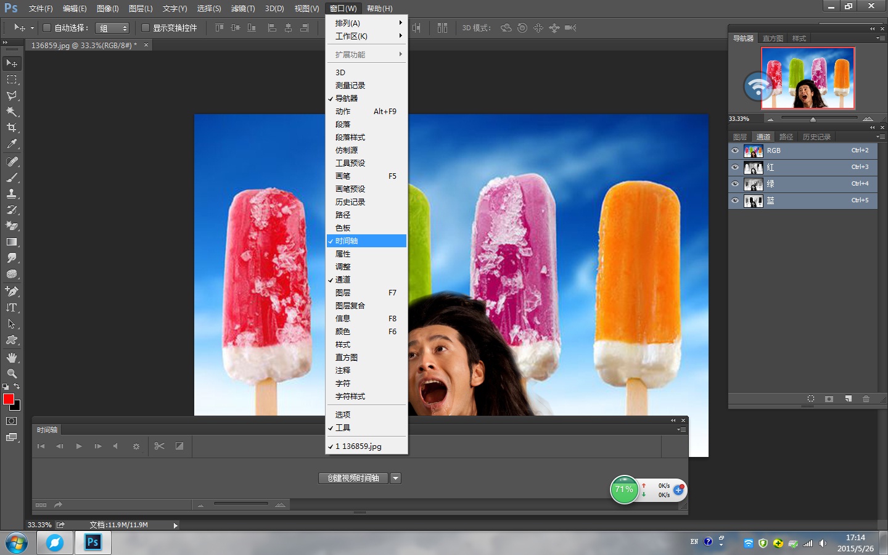Adjust the timeline zoom slider
The width and height of the screenshot is (888, 555).
pos(241,504)
